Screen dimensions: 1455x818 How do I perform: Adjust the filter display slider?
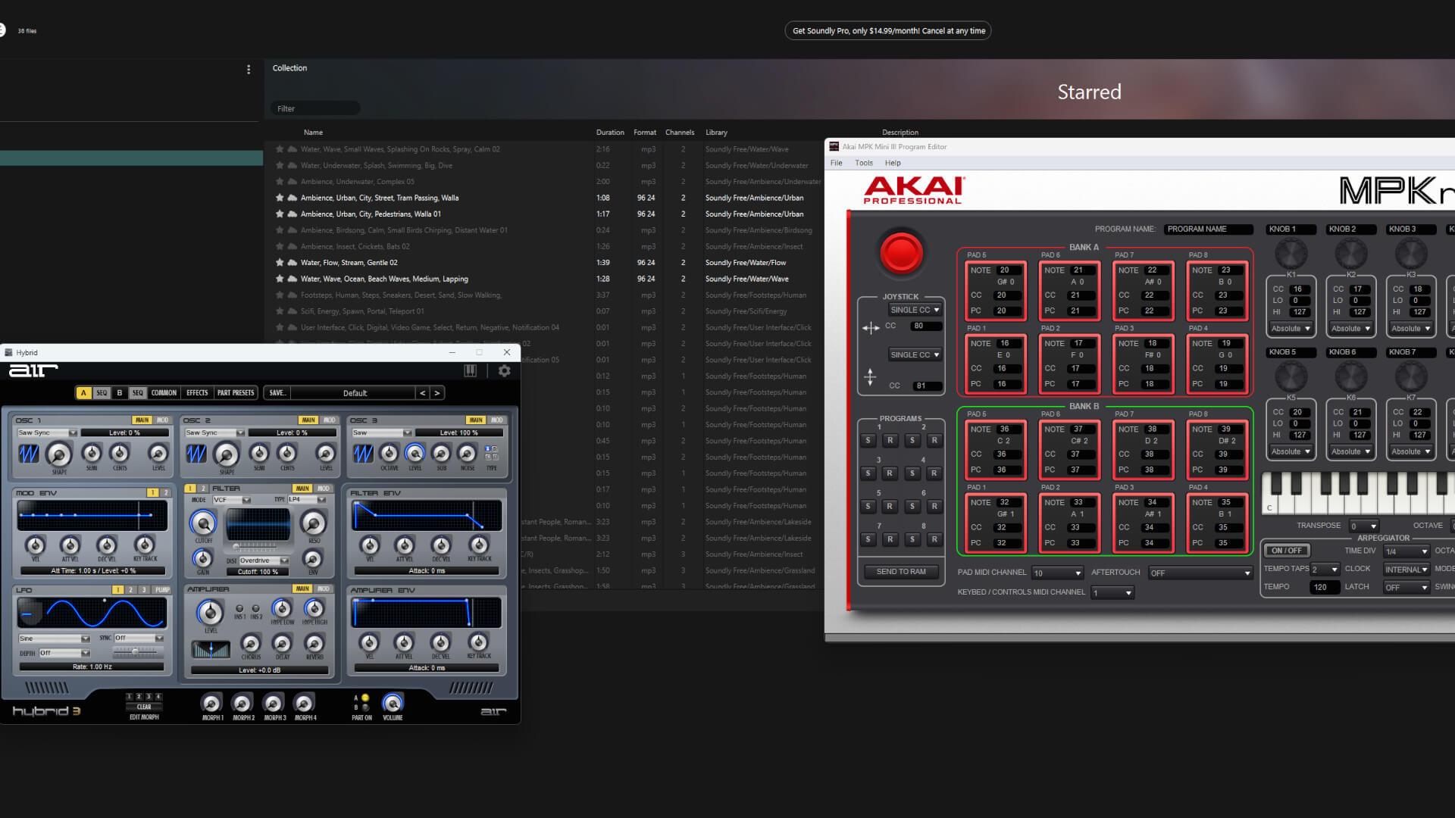tap(254, 546)
